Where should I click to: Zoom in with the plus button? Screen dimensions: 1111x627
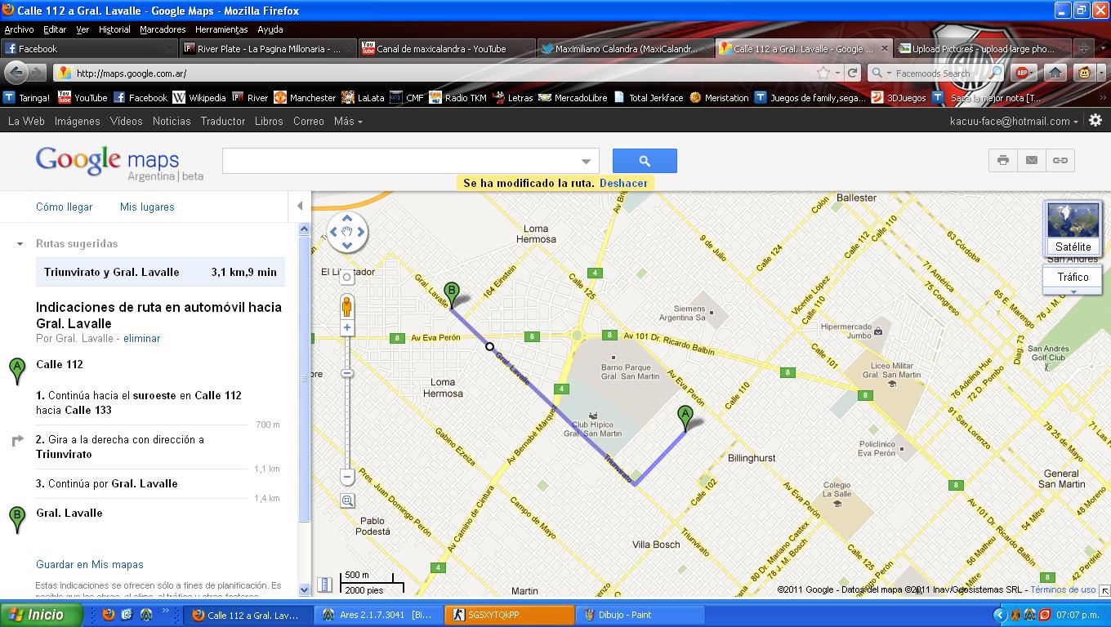[347, 327]
